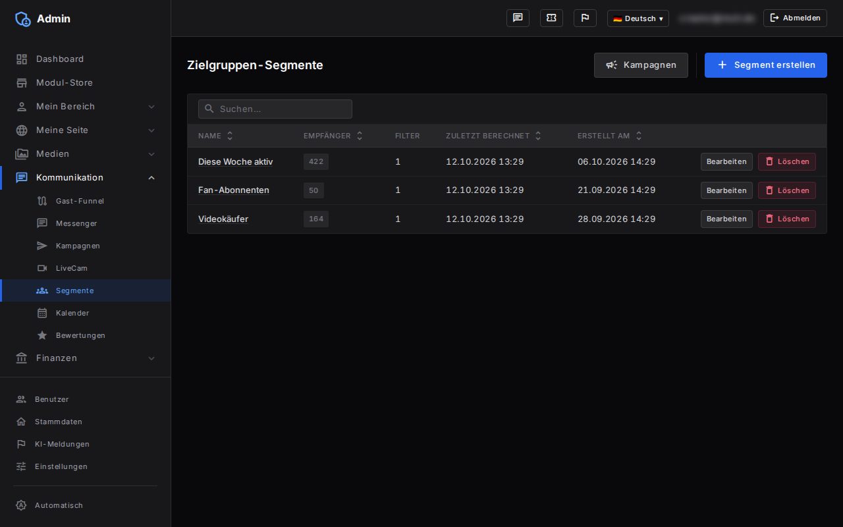The width and height of the screenshot is (843, 527).
Task: Click Bearbeiten for Diese Woche aktiv
Action: [726, 161]
